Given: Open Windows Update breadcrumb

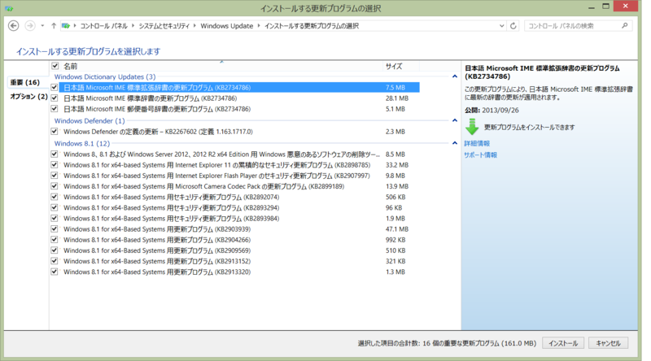Looking at the screenshot, I should coord(227,26).
